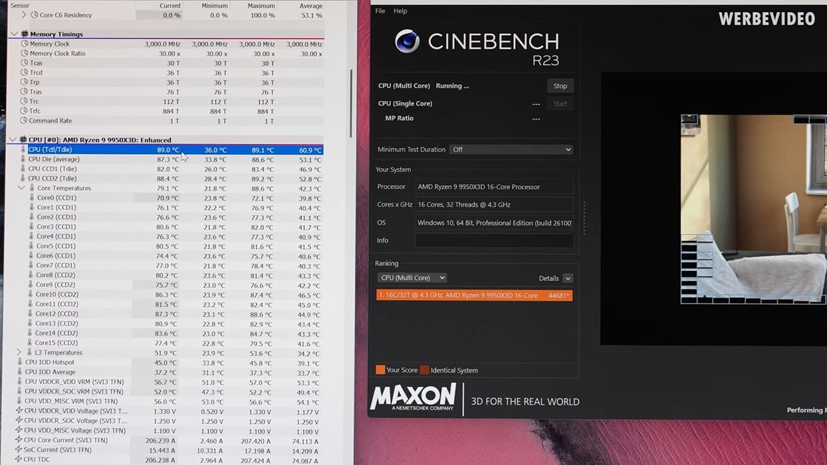
Task: Open the File menu in Cinebench
Action: [380, 11]
